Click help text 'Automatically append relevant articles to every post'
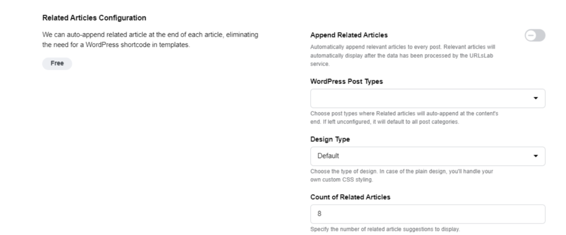The width and height of the screenshot is (566, 235). pyautogui.click(x=403, y=56)
